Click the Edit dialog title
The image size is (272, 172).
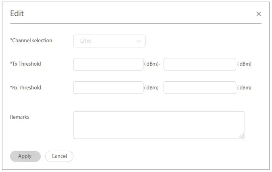[x=17, y=14]
